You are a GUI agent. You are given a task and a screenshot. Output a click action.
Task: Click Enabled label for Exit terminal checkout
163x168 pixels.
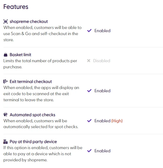tap(102, 91)
